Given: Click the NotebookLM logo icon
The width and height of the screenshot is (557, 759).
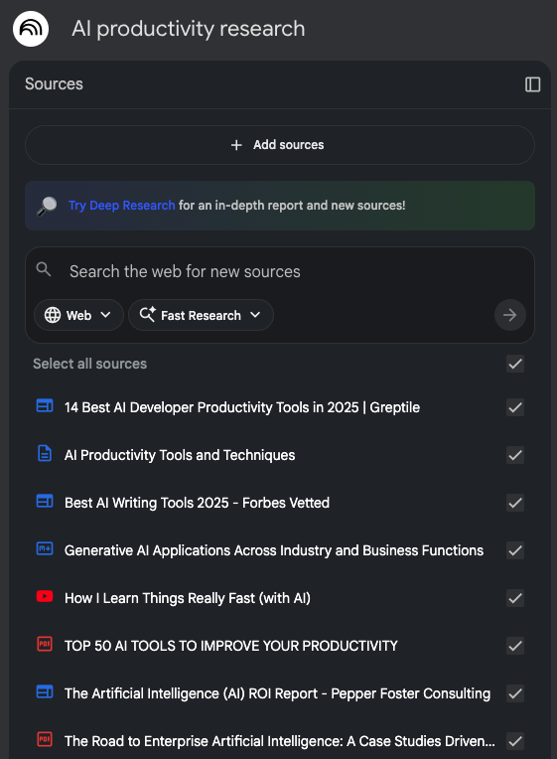Looking at the screenshot, I should (31, 29).
